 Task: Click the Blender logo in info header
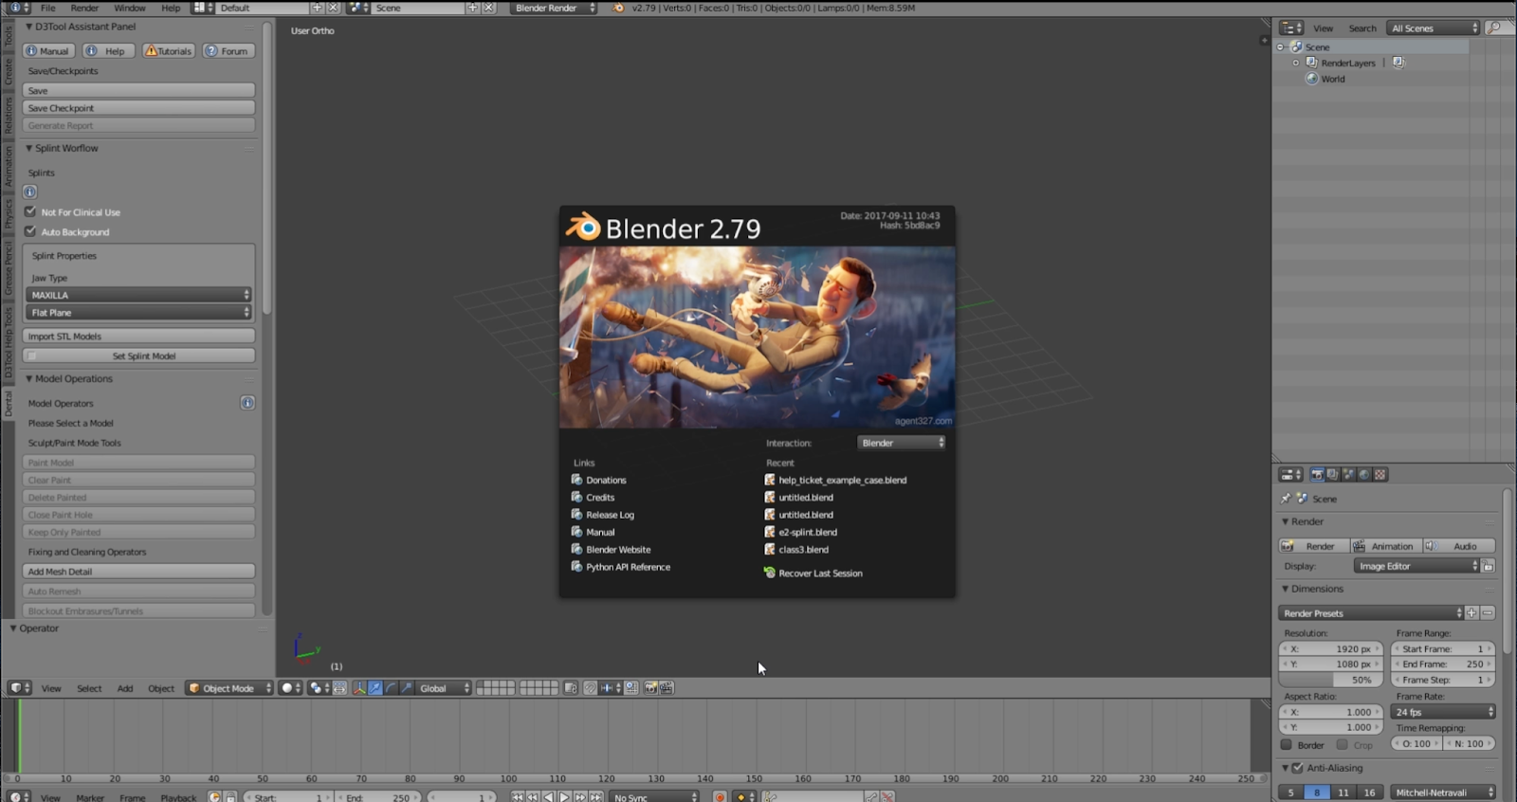click(618, 8)
